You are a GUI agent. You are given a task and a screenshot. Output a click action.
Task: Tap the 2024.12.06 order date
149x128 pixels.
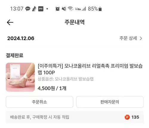coord(21,38)
